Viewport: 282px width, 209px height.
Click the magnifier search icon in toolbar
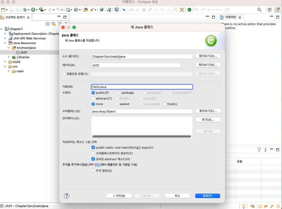click(259, 10)
